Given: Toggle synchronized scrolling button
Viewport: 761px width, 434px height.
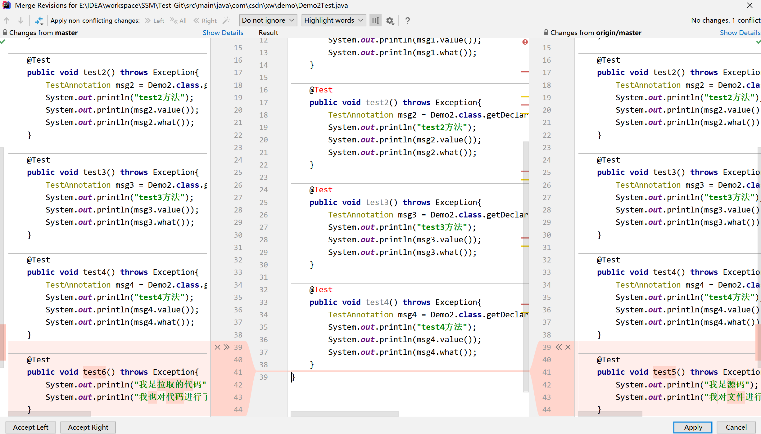Looking at the screenshot, I should coord(375,20).
